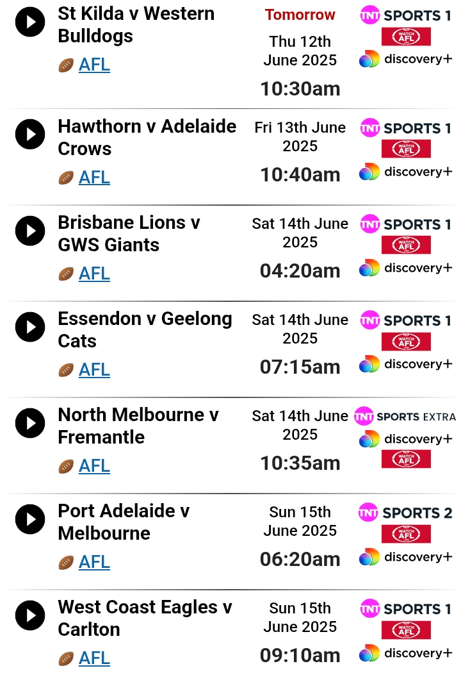Click discovery+ logo for West Coast Eagles match

tap(406, 653)
